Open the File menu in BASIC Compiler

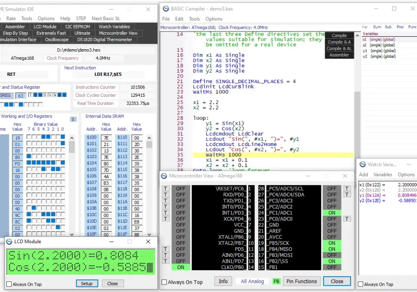tap(166, 19)
